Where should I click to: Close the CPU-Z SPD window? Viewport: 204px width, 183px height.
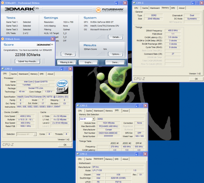145,106
